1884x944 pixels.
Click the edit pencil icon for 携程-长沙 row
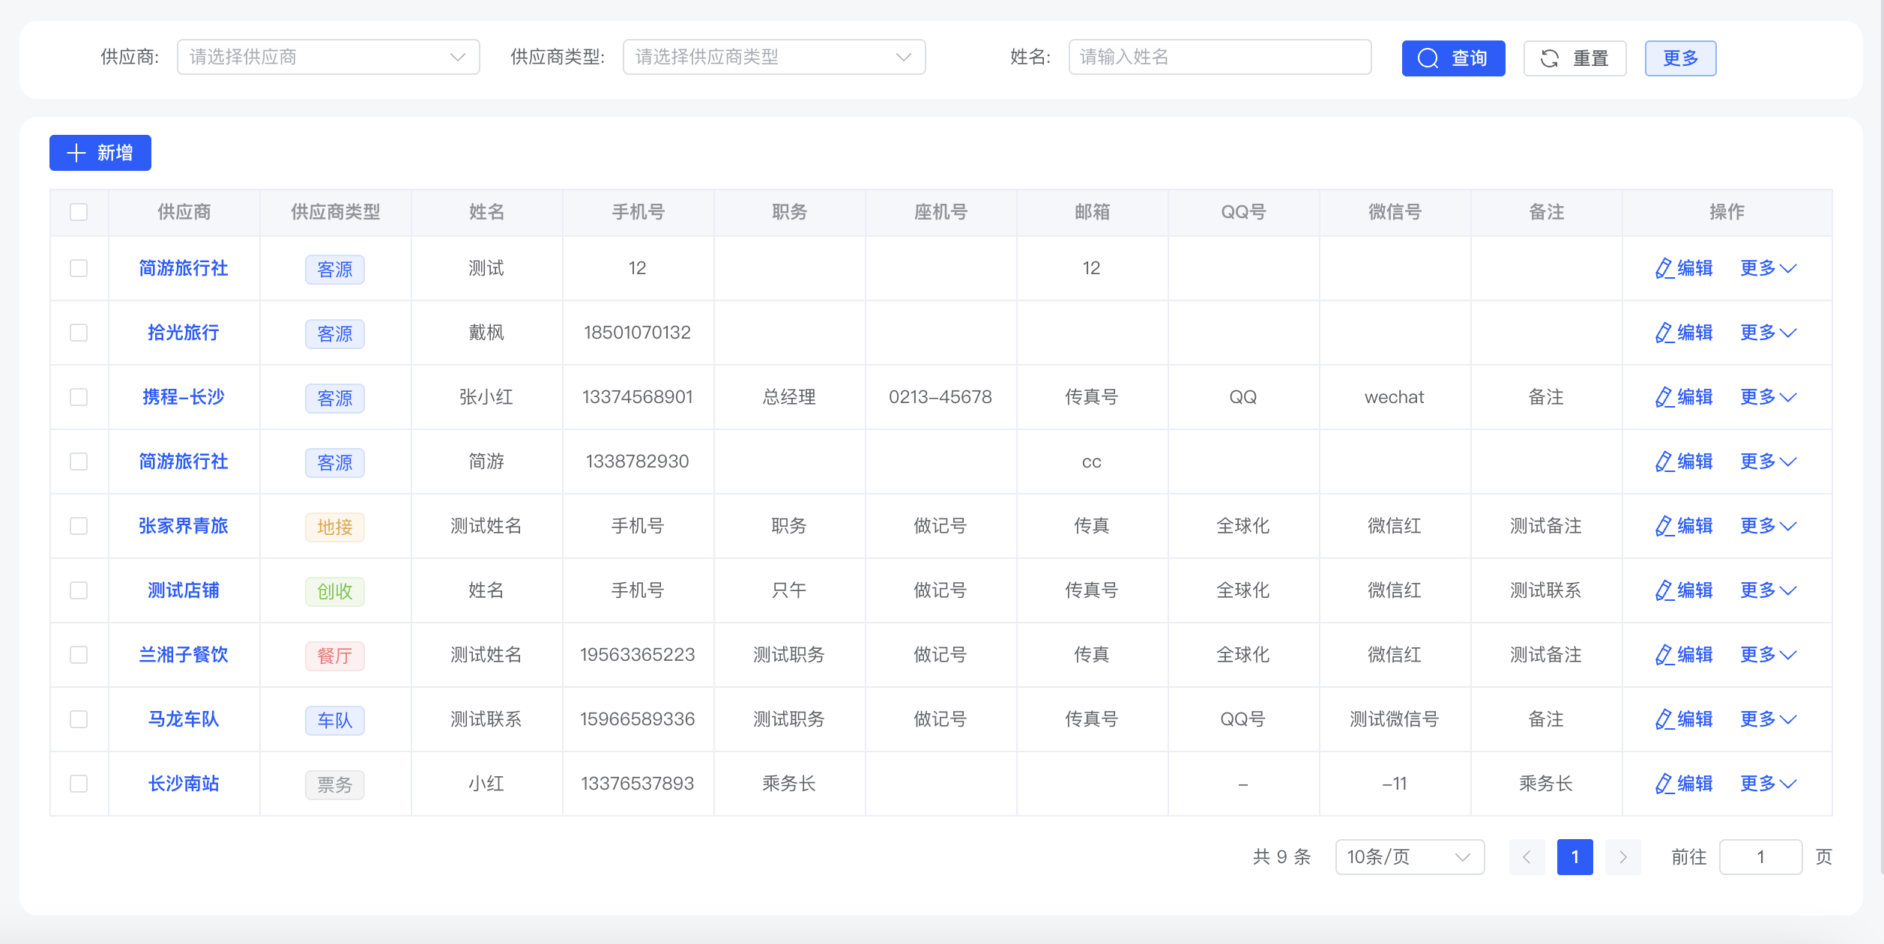pyautogui.click(x=1664, y=397)
